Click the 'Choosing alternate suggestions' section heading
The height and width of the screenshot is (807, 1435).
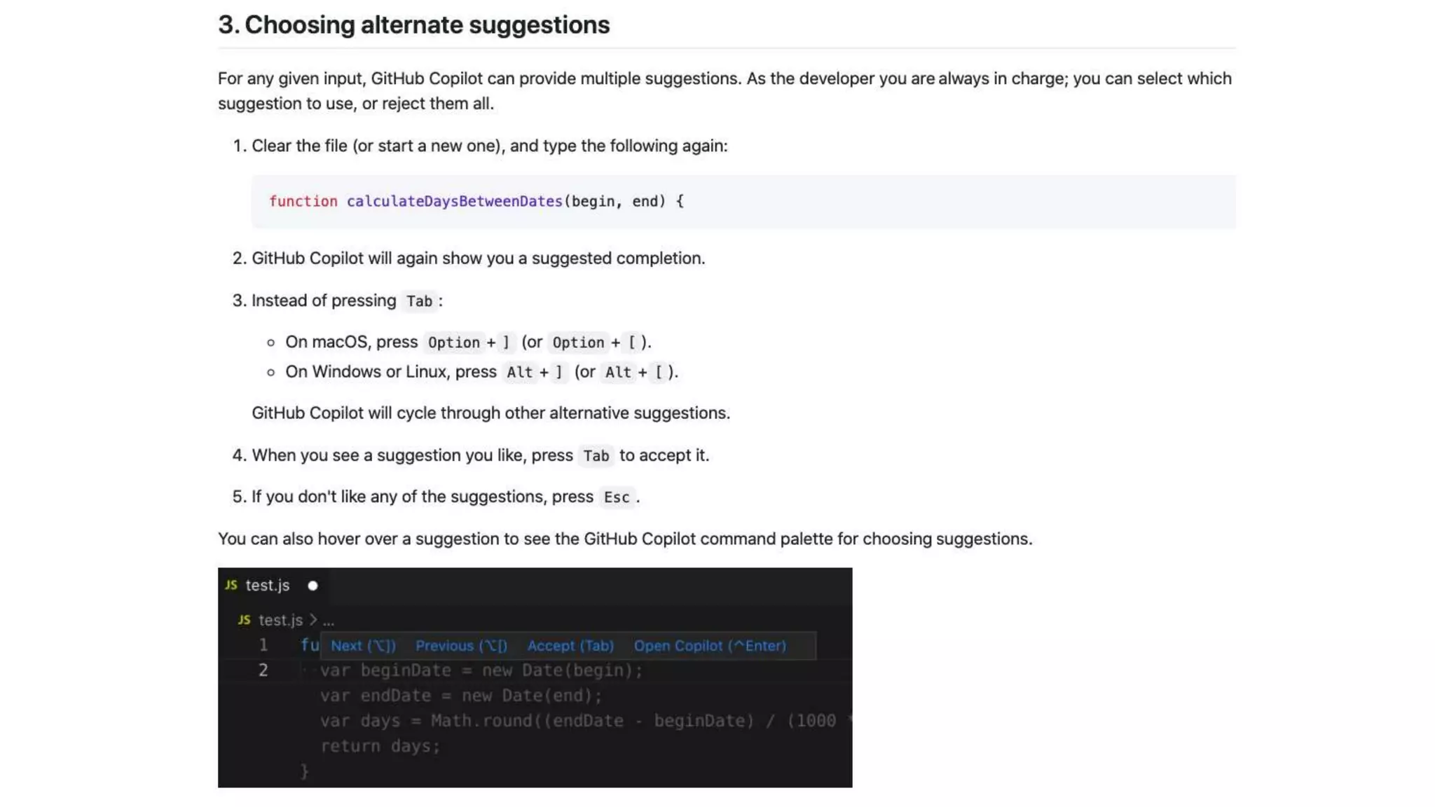pos(413,25)
